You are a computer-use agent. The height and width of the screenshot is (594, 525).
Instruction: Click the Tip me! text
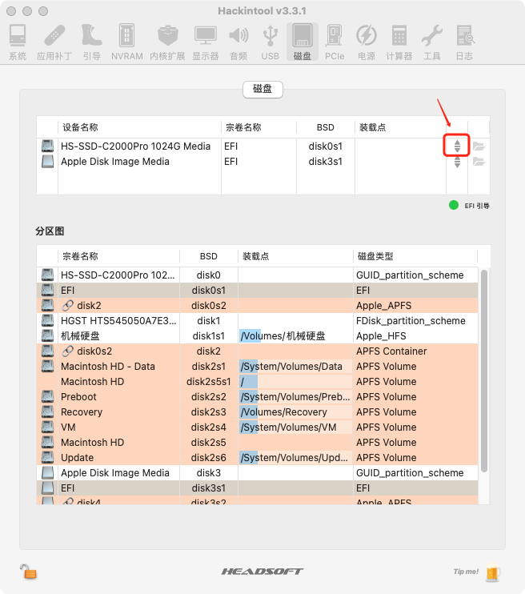click(466, 572)
